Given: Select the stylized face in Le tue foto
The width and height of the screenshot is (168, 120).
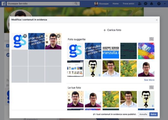Looking at the screenshot, I should 146,99.
